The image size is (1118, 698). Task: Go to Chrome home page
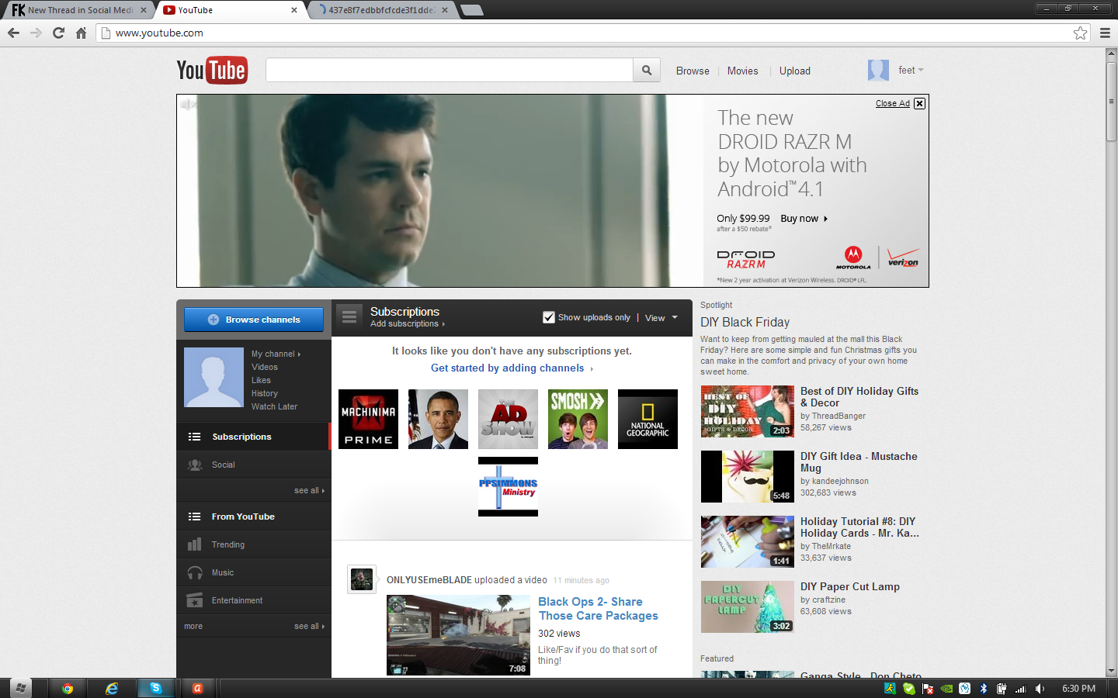pyautogui.click(x=81, y=33)
